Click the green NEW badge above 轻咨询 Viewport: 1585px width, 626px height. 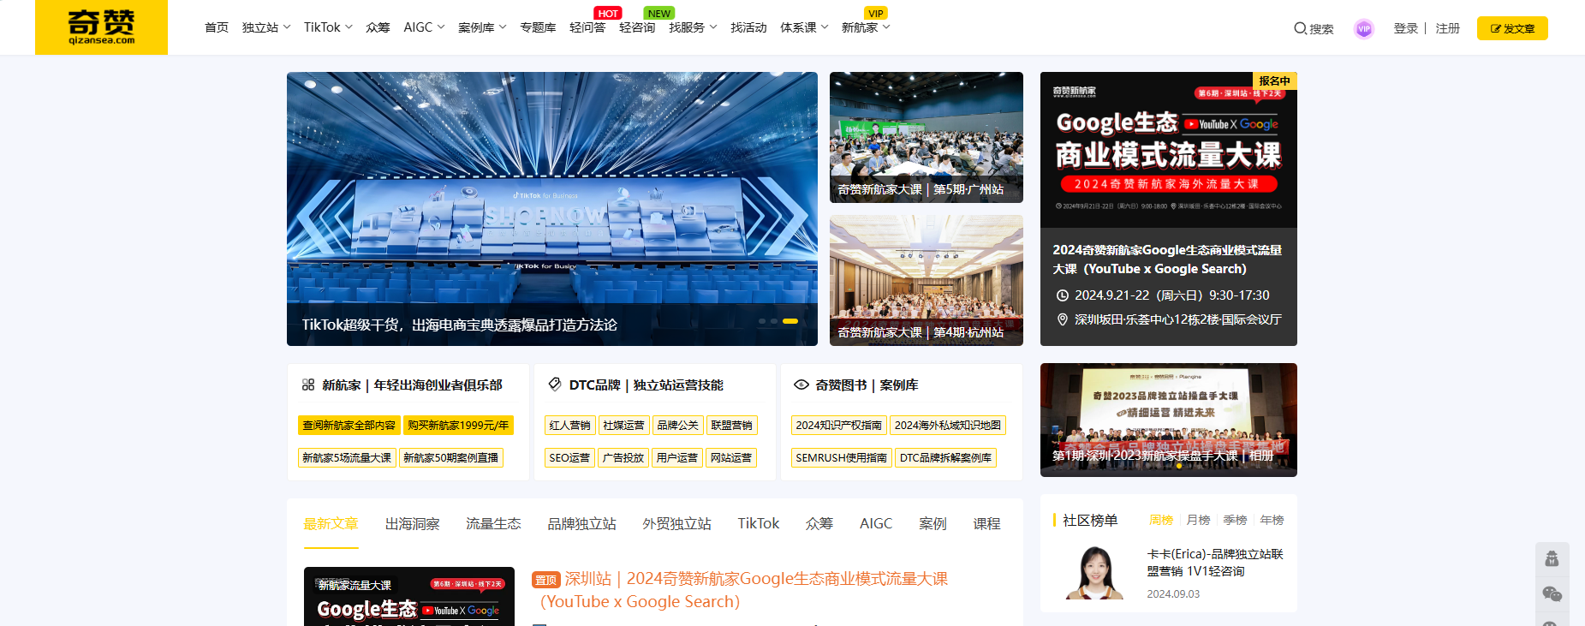(659, 14)
